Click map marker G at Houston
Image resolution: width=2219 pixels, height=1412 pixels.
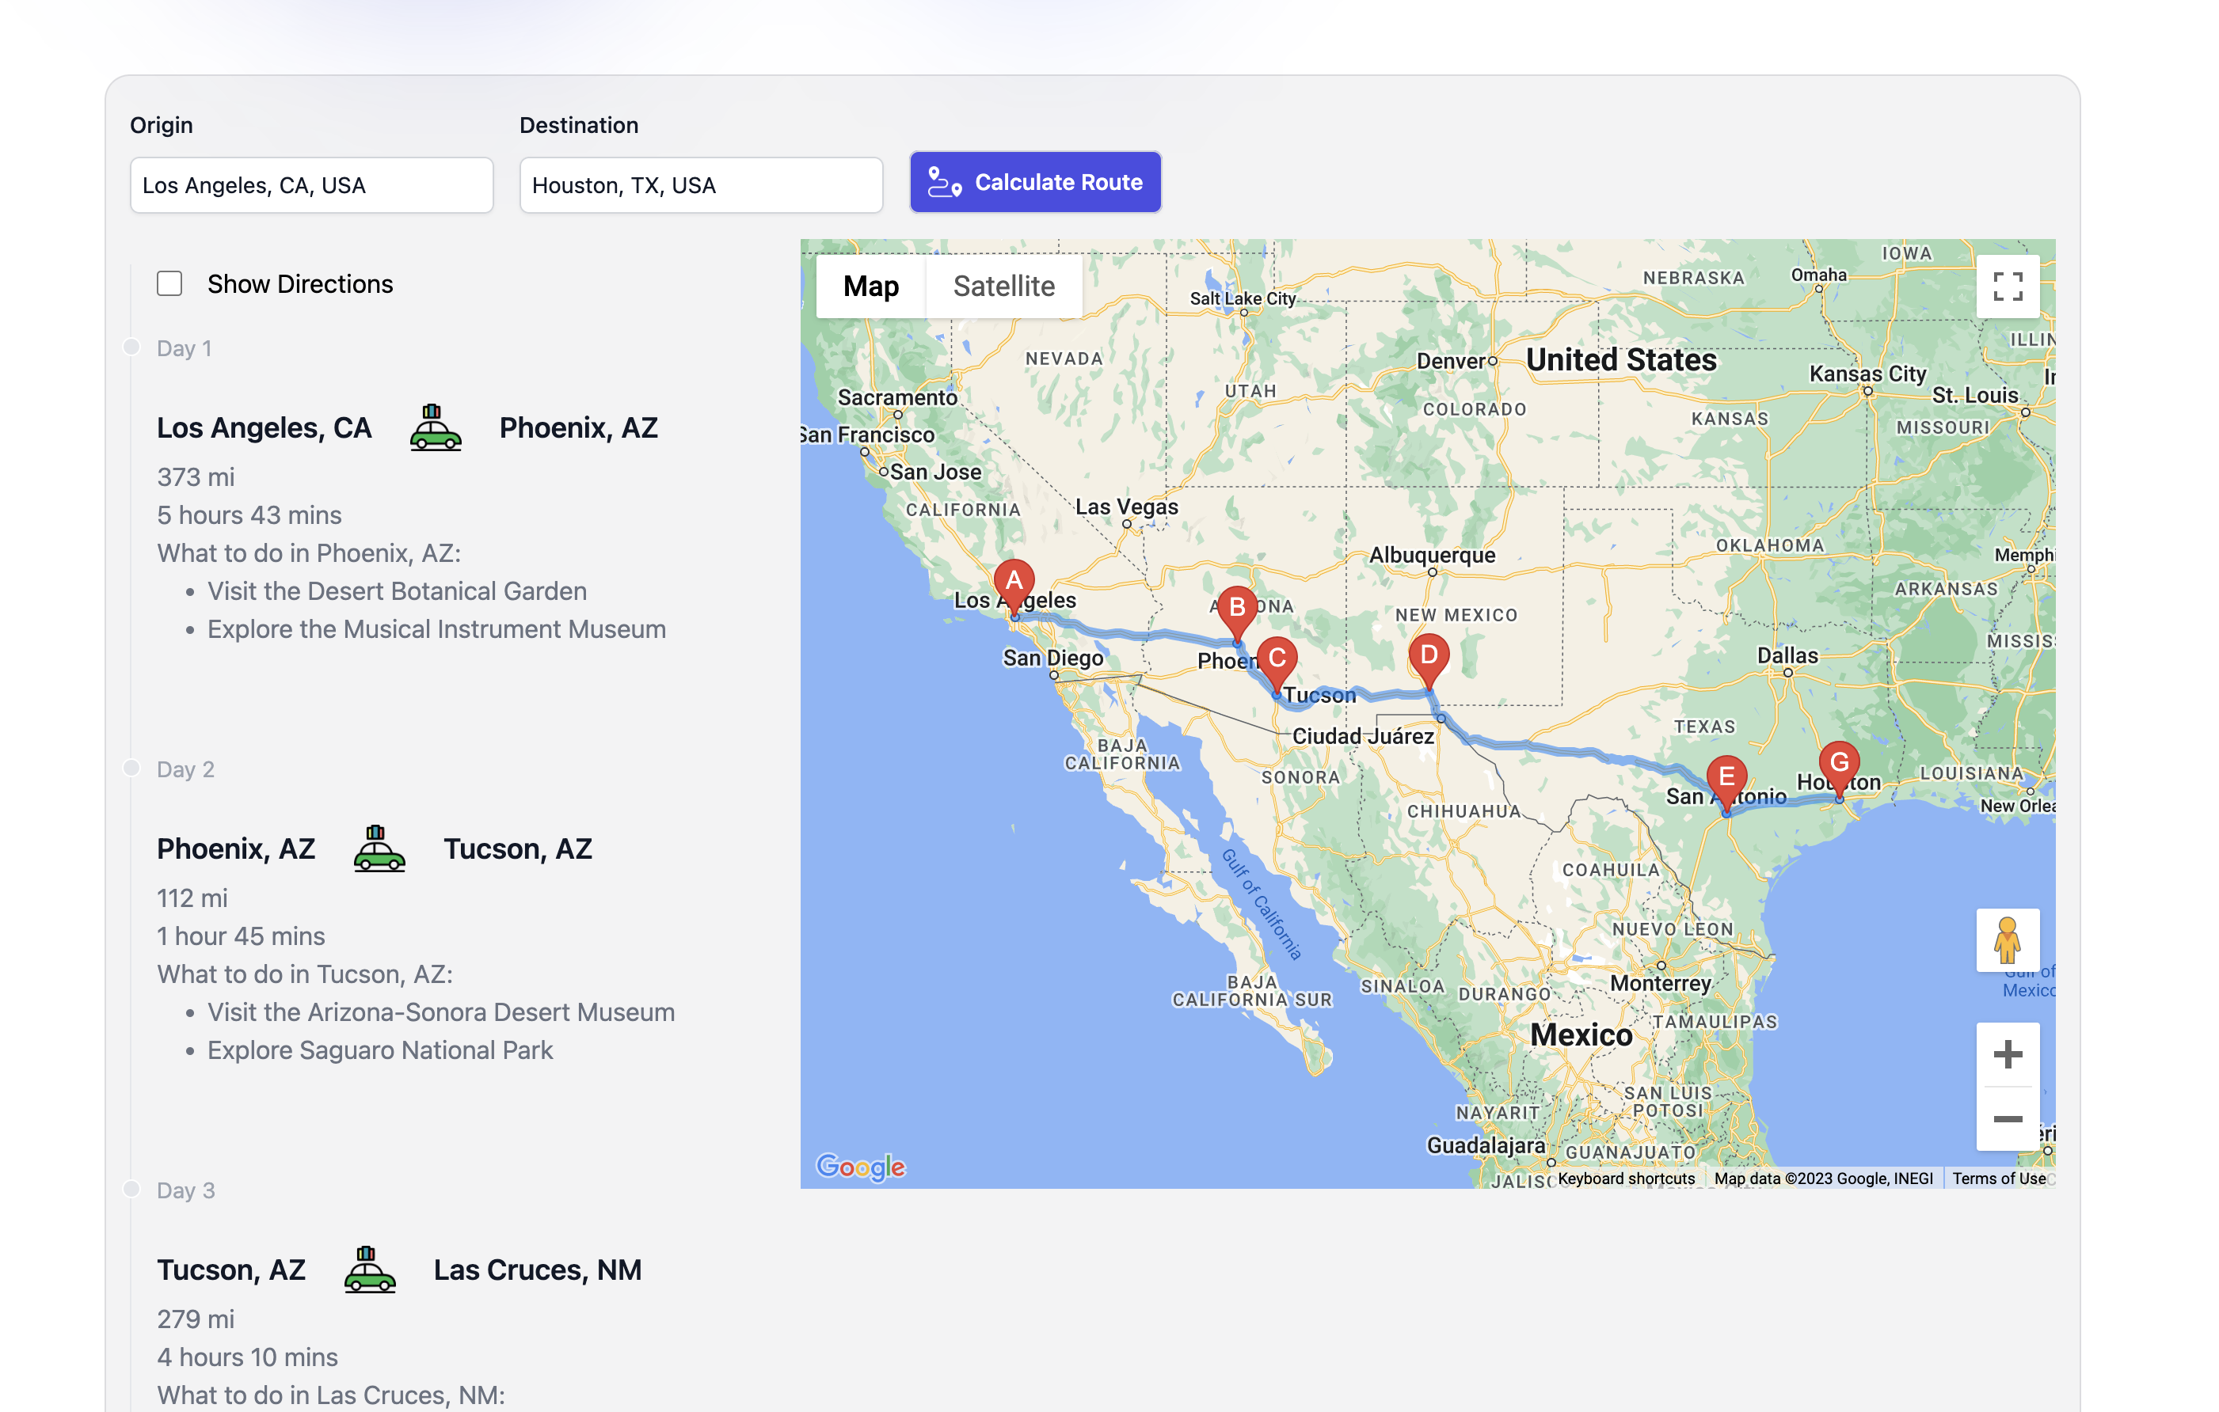tap(1840, 769)
